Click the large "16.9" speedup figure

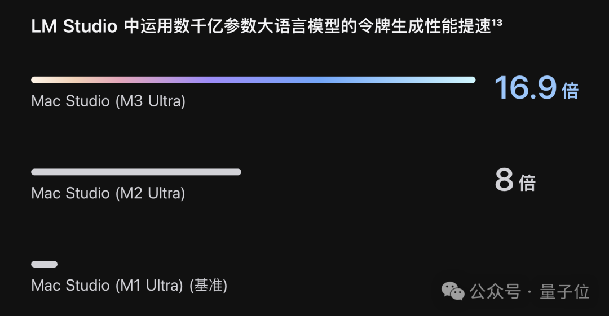point(526,88)
